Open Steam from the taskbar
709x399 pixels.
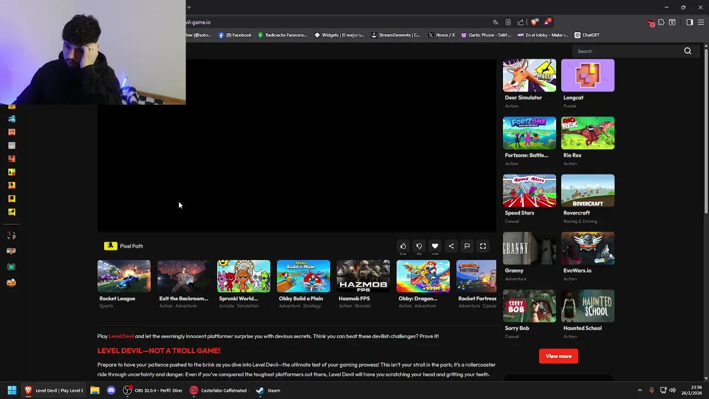pyautogui.click(x=269, y=390)
